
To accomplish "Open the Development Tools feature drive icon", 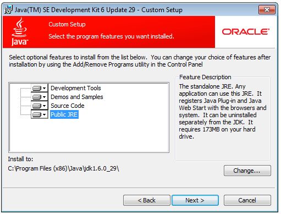I will click(x=40, y=88).
